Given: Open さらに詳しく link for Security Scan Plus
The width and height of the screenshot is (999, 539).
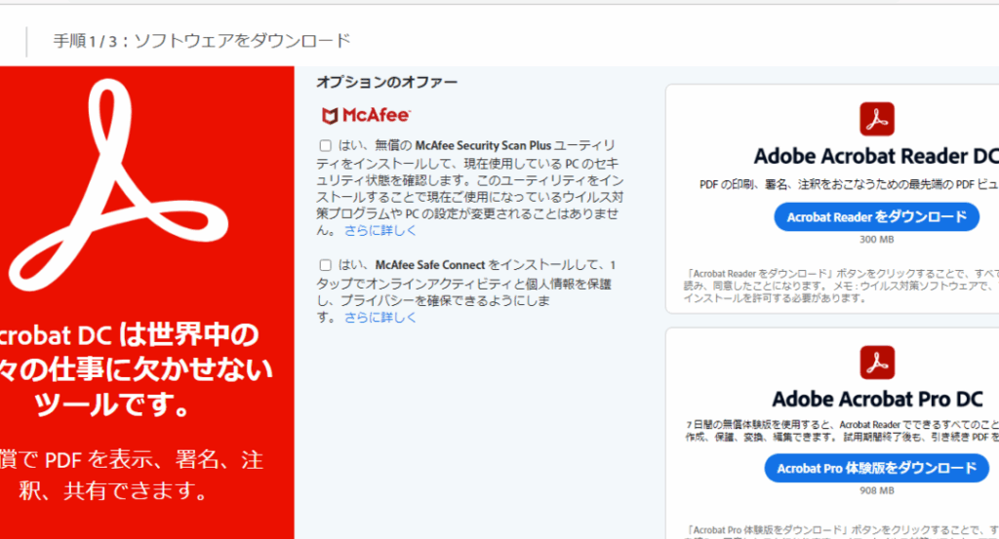Looking at the screenshot, I should pos(380,231).
